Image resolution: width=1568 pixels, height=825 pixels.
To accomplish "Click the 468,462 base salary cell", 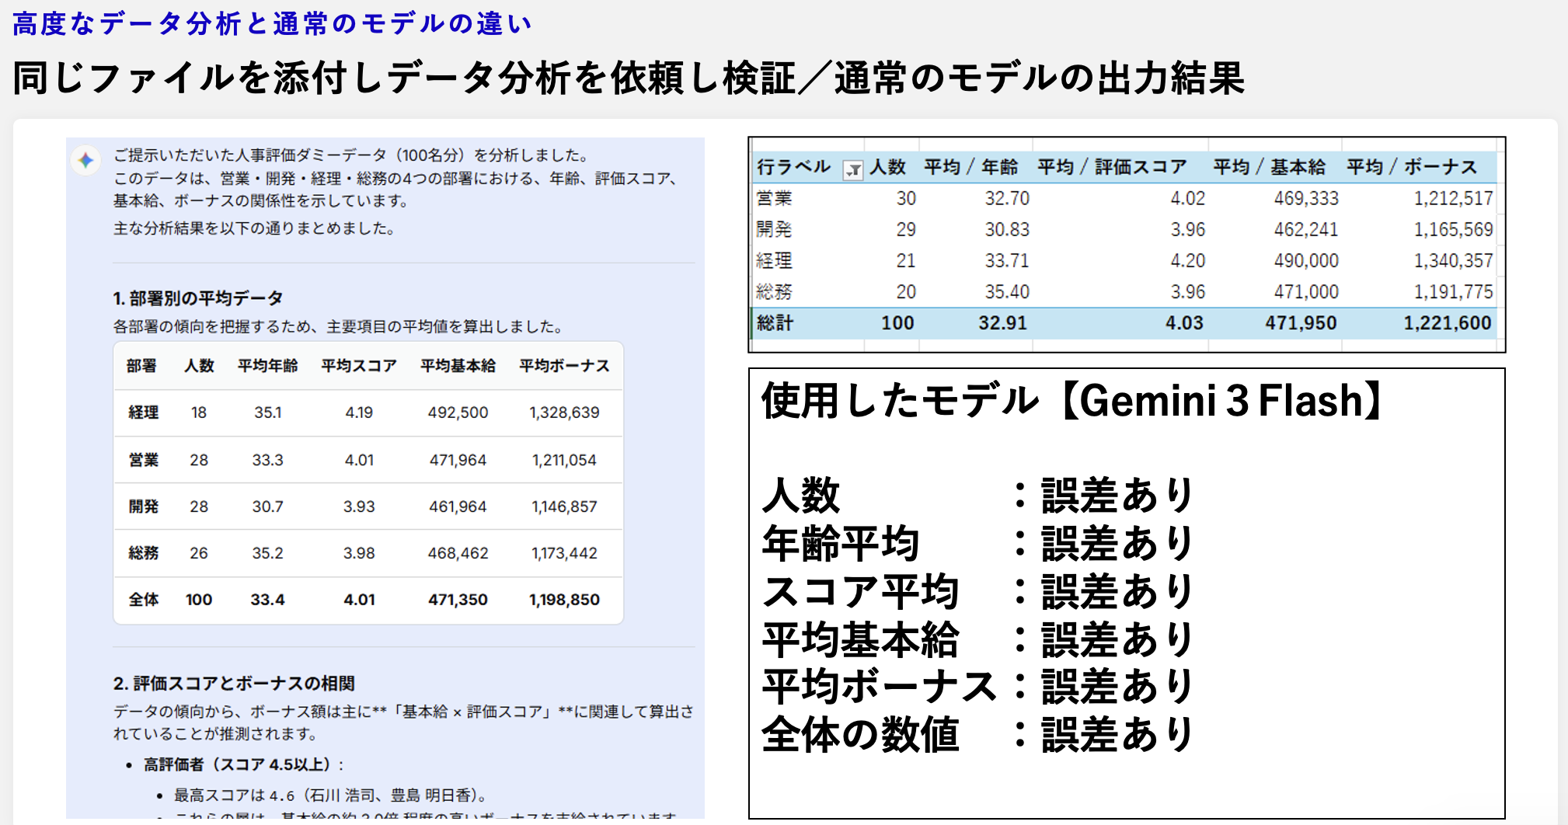I will coord(458,553).
